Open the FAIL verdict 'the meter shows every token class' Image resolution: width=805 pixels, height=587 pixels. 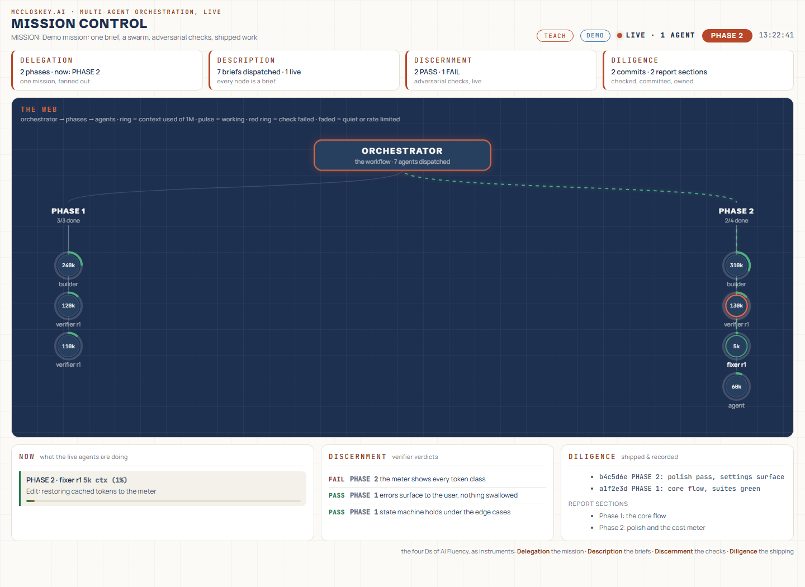coord(437,479)
